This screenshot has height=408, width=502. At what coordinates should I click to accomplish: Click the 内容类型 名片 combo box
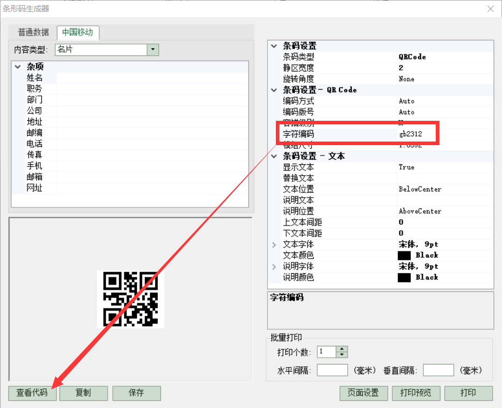(x=107, y=49)
